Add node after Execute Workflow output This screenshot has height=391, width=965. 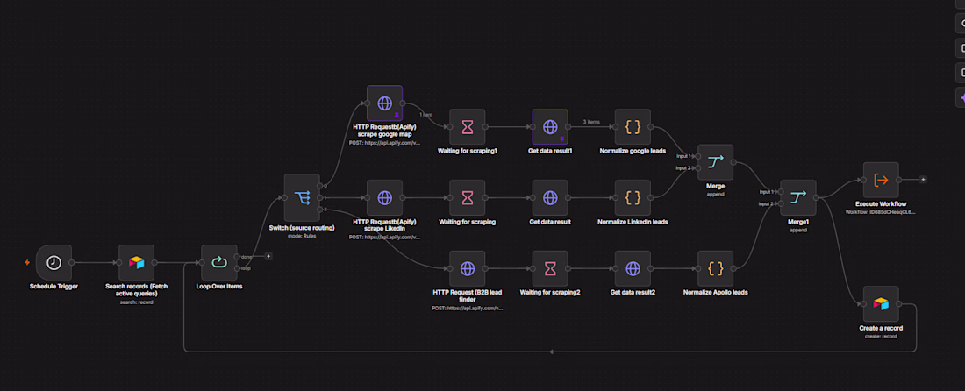point(923,180)
